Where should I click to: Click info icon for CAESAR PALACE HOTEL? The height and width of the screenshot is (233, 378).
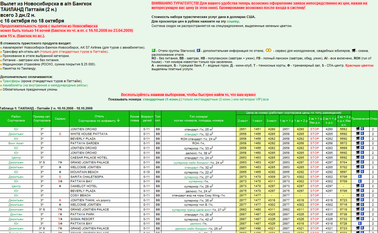(362, 157)
